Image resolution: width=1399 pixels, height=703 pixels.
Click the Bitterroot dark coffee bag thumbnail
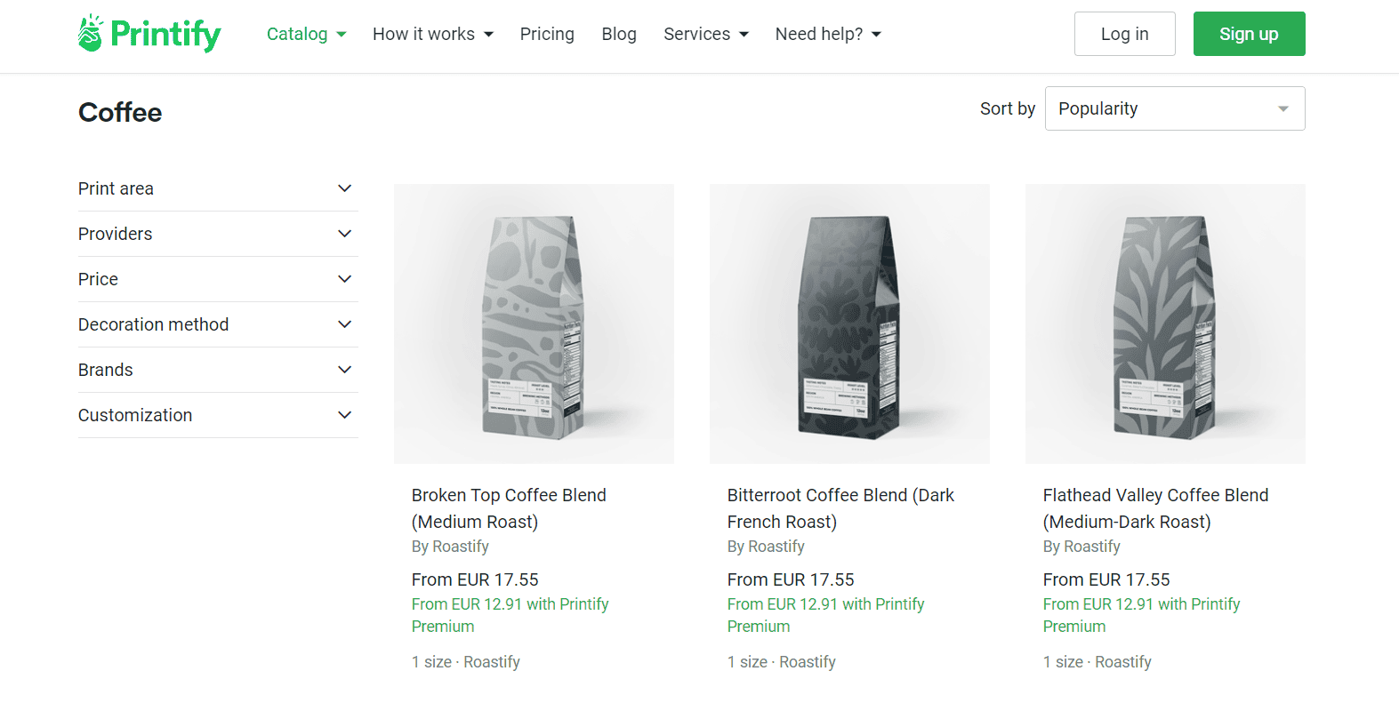tap(848, 324)
